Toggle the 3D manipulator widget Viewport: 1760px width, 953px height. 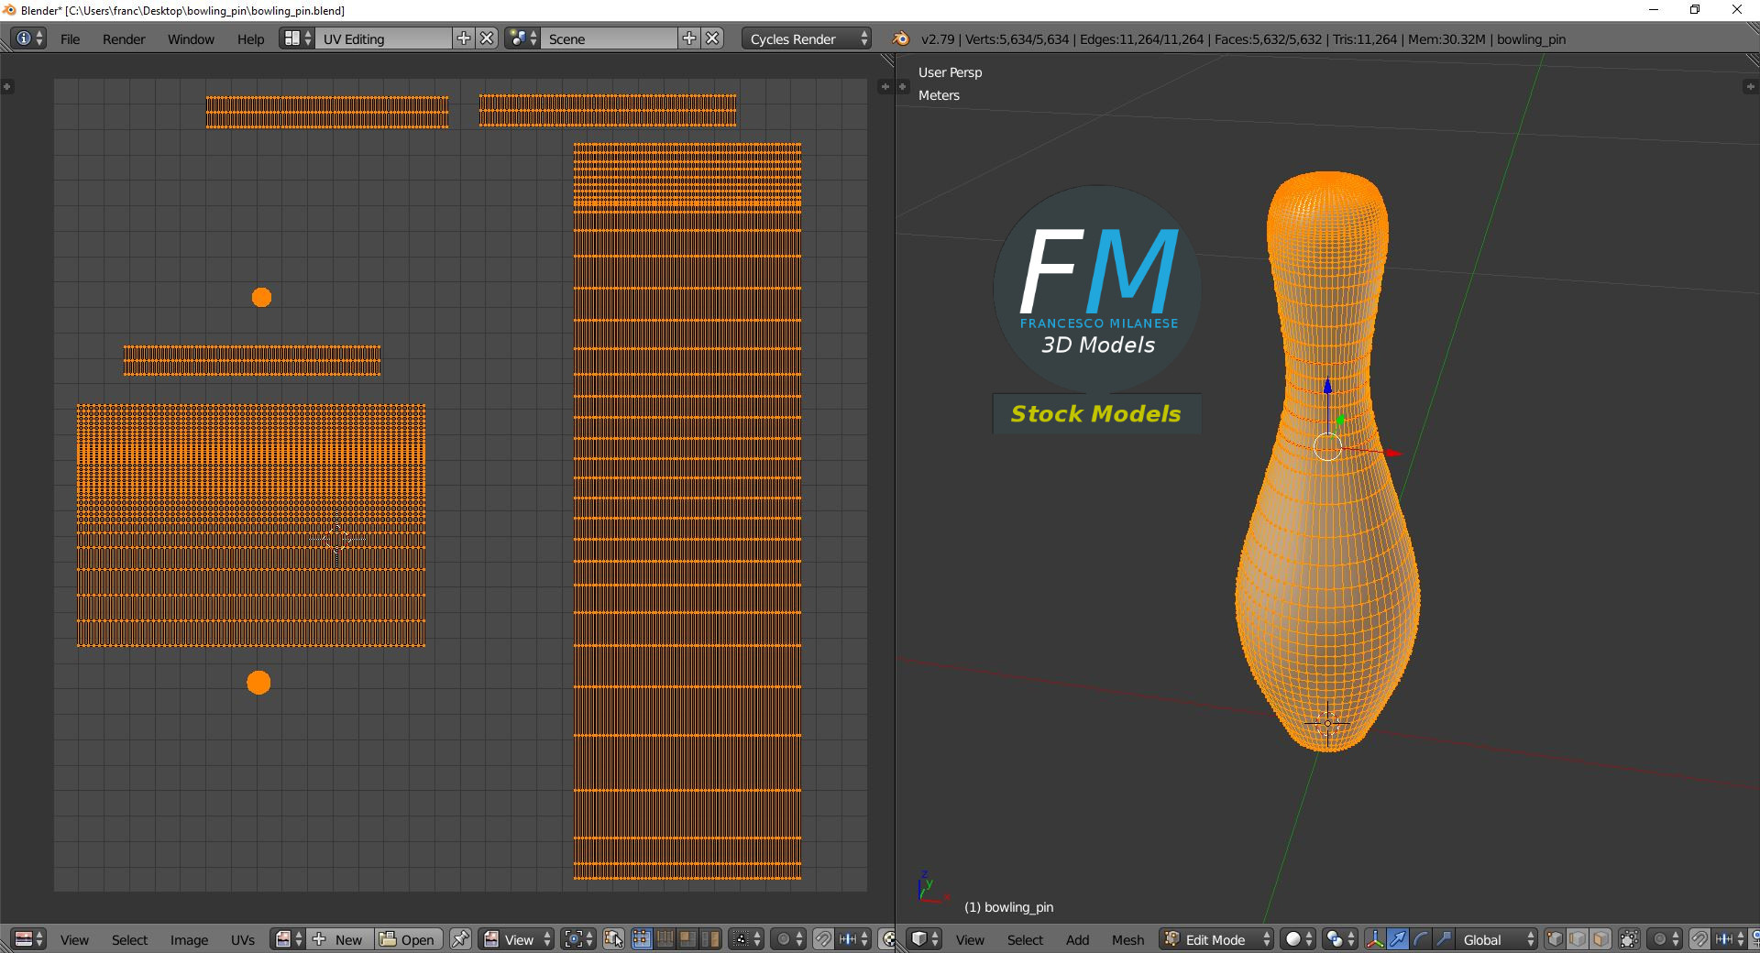pyautogui.click(x=1374, y=939)
